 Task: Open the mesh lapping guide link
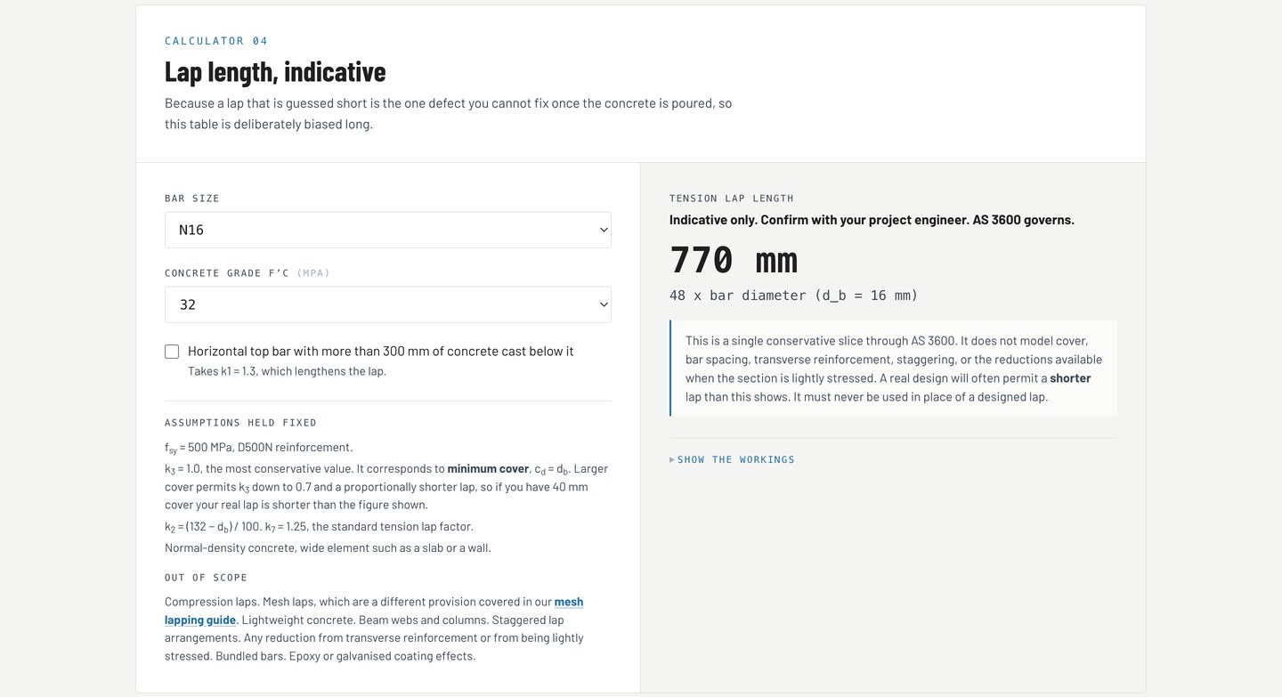click(x=374, y=611)
